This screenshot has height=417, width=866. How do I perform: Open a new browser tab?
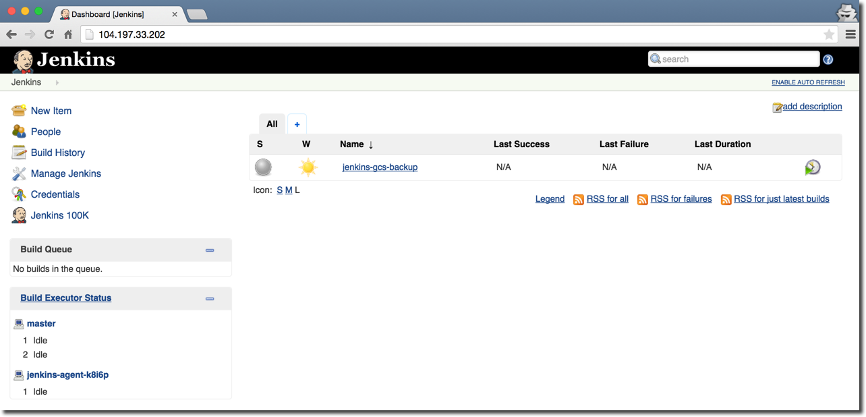[x=196, y=14]
